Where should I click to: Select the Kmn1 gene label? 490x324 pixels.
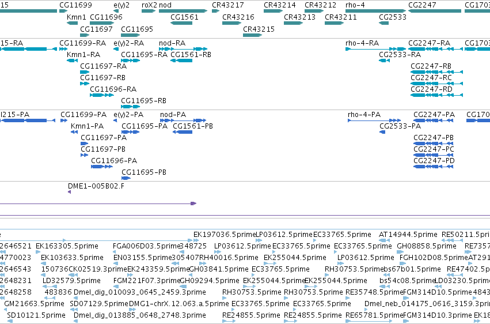77,17
